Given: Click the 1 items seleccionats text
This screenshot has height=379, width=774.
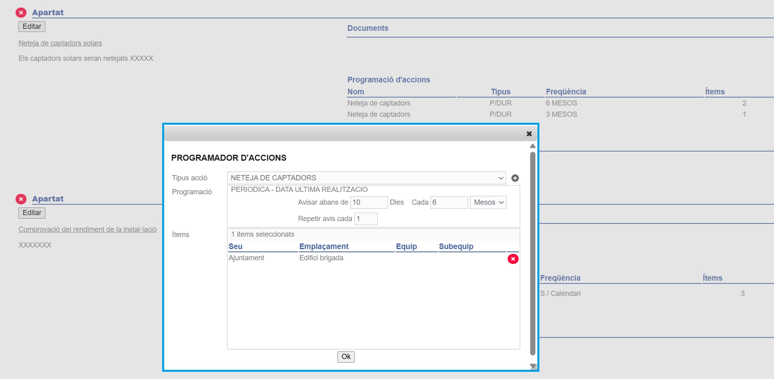Looking at the screenshot, I should pyautogui.click(x=263, y=234).
